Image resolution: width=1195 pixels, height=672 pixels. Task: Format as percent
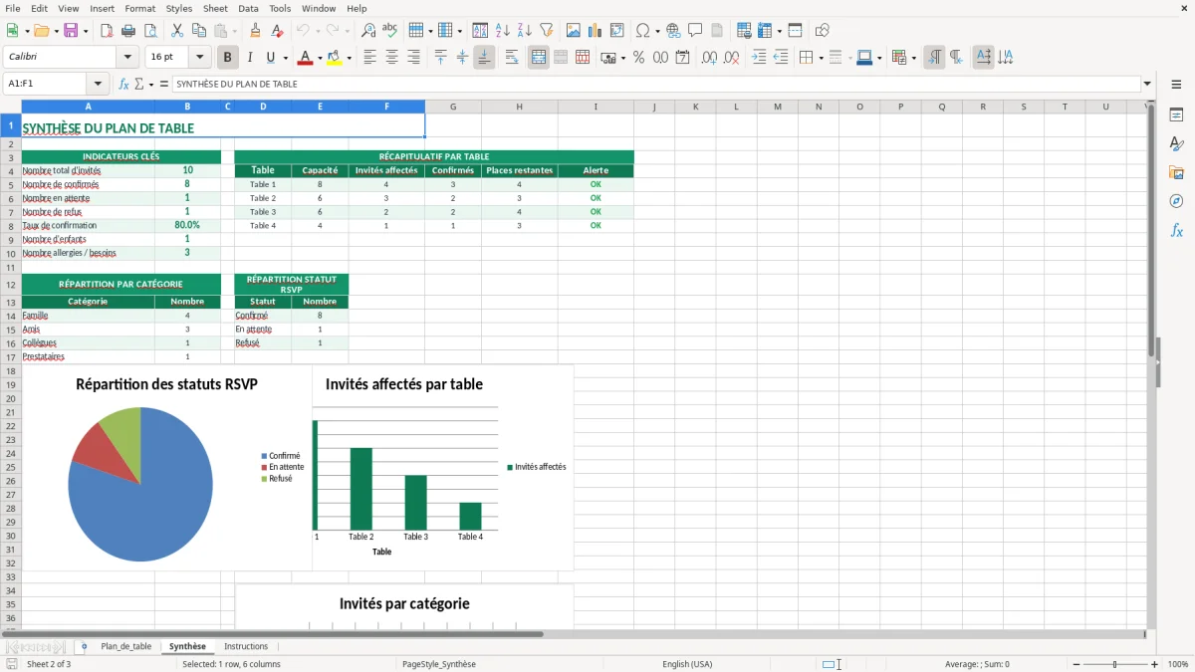click(638, 58)
